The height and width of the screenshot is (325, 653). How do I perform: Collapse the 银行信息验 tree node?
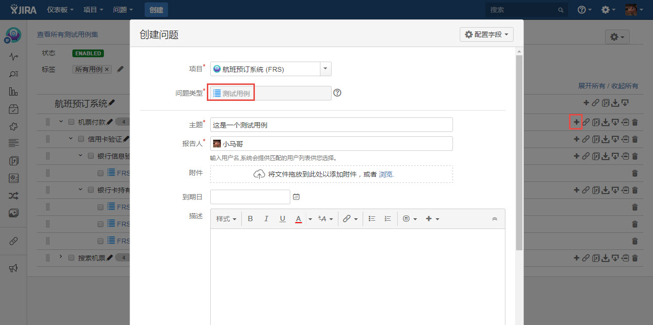tap(81, 155)
